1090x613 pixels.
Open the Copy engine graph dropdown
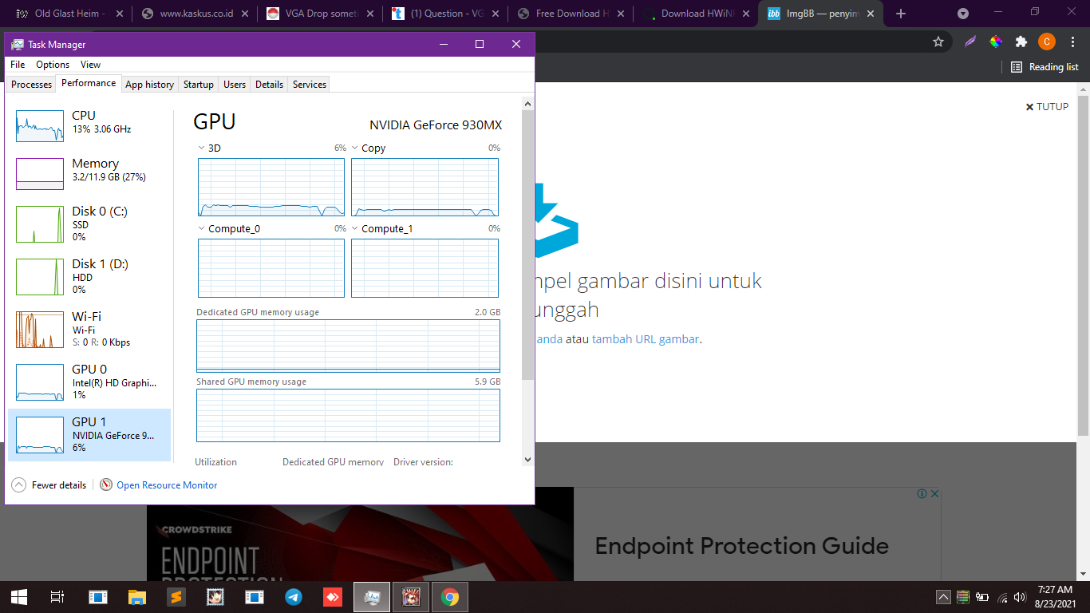coord(355,148)
